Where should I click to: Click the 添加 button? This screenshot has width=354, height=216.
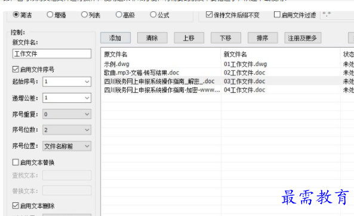tap(115, 38)
